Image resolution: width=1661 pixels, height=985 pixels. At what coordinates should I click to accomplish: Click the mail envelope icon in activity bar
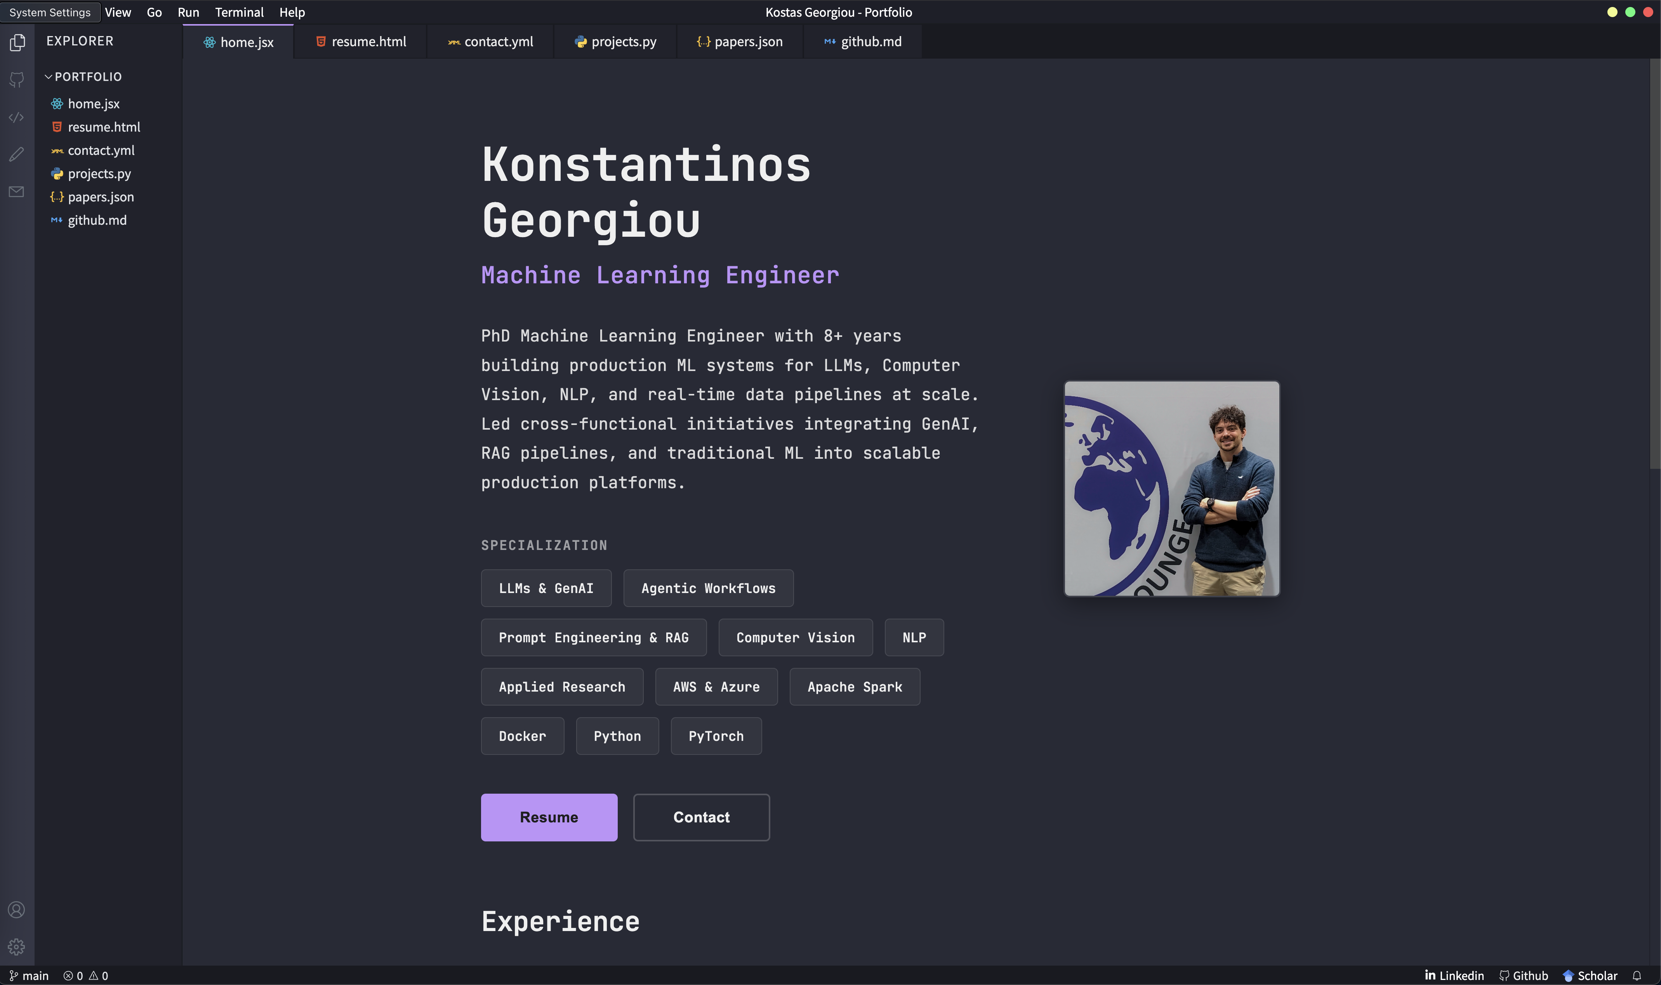click(17, 192)
